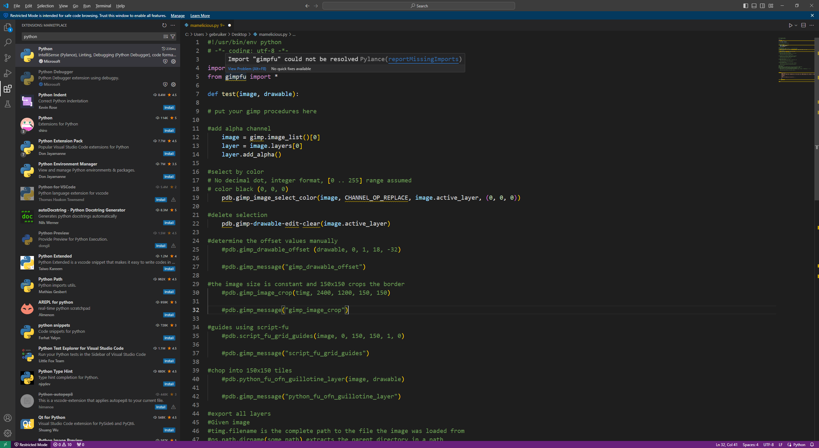Open language mode selector Python in status bar
Screen dimensions: 819x448
click(x=799, y=444)
